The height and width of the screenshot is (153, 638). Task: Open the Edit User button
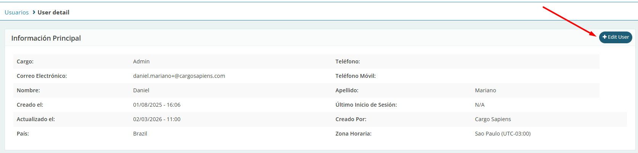coord(616,37)
